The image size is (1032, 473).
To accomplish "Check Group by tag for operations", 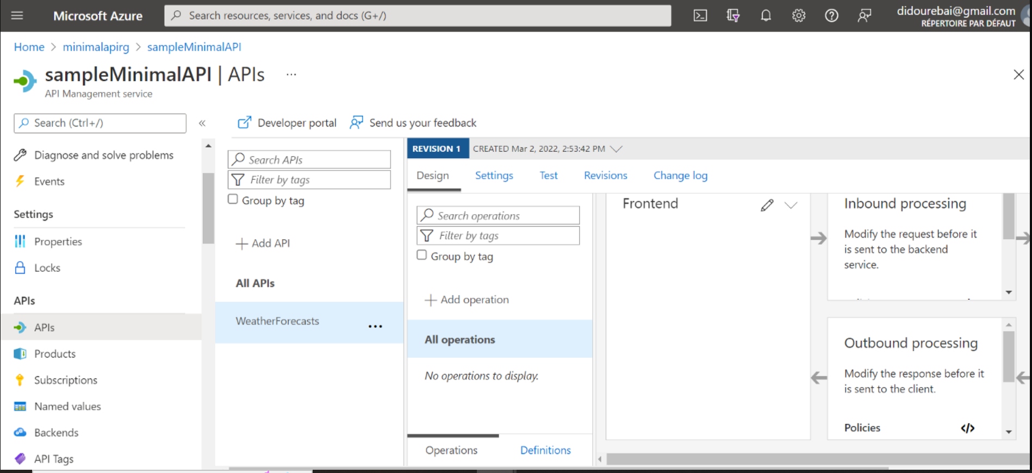I will pos(421,255).
